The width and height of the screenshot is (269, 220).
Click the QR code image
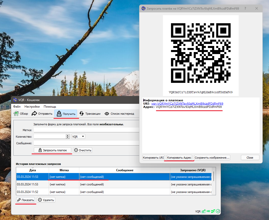[201, 53]
